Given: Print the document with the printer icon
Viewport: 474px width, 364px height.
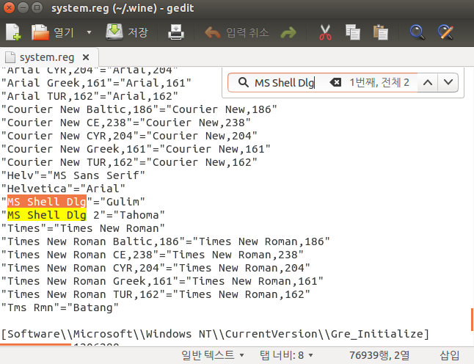Looking at the screenshot, I should point(176,32).
